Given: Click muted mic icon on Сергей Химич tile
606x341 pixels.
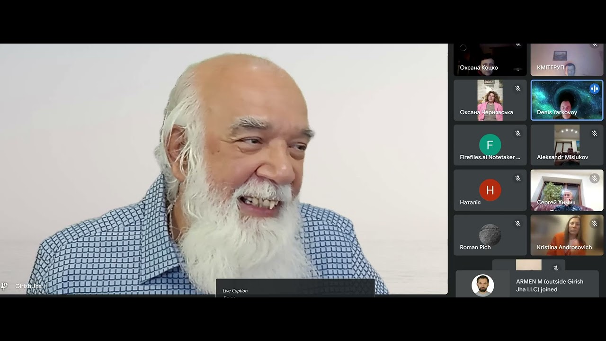Looking at the screenshot, I should [x=595, y=179].
